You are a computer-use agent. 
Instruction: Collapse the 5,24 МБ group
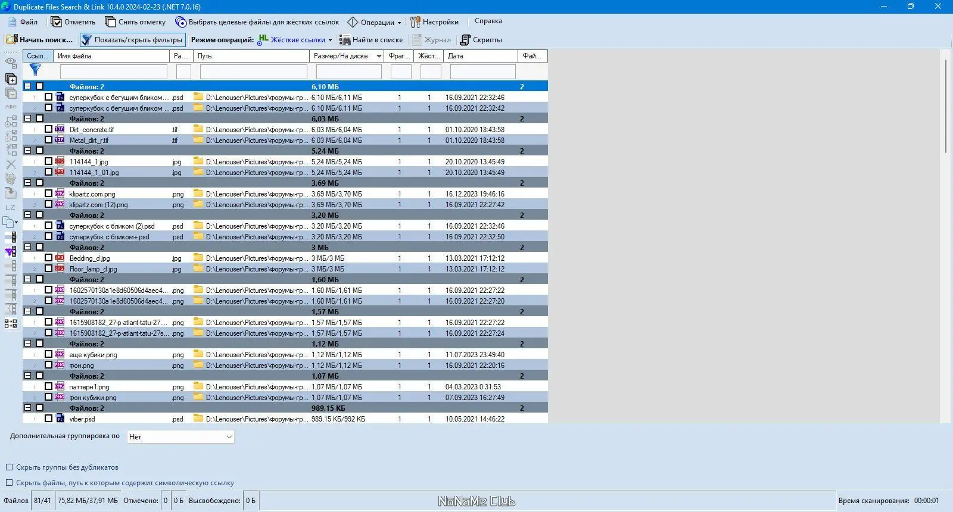click(x=27, y=151)
